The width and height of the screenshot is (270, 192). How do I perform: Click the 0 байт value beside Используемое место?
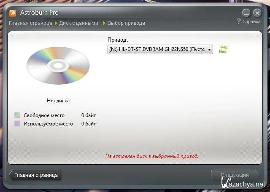tap(89, 124)
